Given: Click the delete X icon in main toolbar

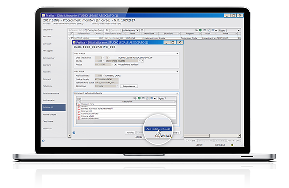Looking at the screenshot, I should pyautogui.click(x=107, y=30).
